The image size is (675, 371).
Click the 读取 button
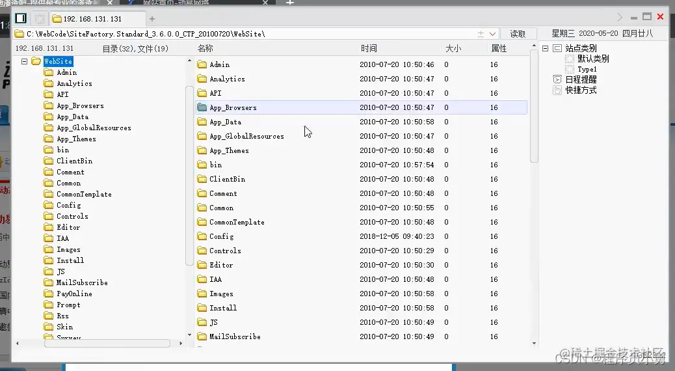click(518, 34)
